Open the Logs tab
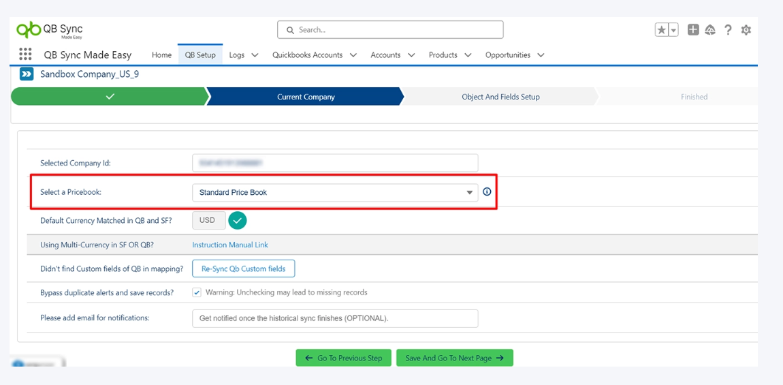Screen dimensions: 783x385 point(237,55)
